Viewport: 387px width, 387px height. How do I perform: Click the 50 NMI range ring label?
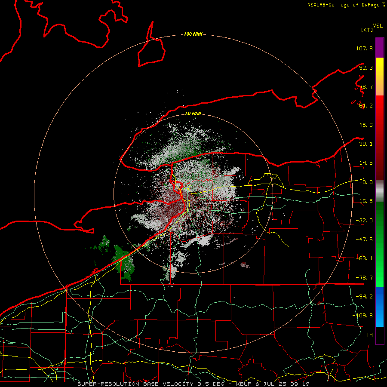point(193,114)
